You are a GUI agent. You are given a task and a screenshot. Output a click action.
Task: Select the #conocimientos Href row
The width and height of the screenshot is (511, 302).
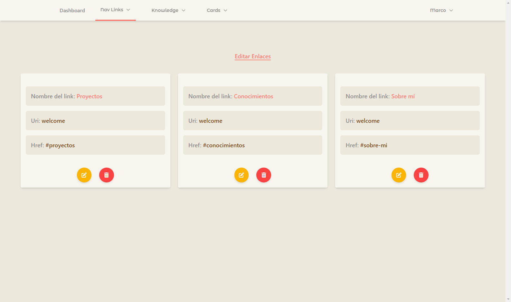252,145
